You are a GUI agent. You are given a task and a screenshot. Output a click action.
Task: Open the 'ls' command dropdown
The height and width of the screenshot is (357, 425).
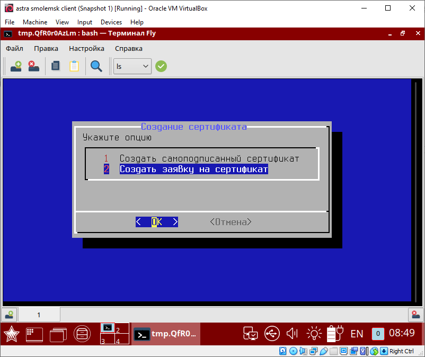[x=132, y=66]
